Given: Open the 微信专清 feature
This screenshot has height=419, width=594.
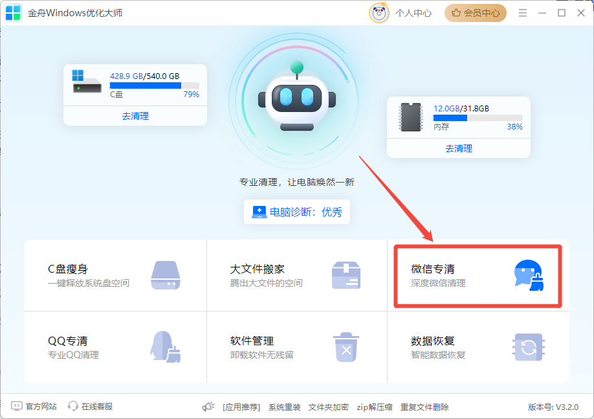Looking at the screenshot, I should pos(478,276).
